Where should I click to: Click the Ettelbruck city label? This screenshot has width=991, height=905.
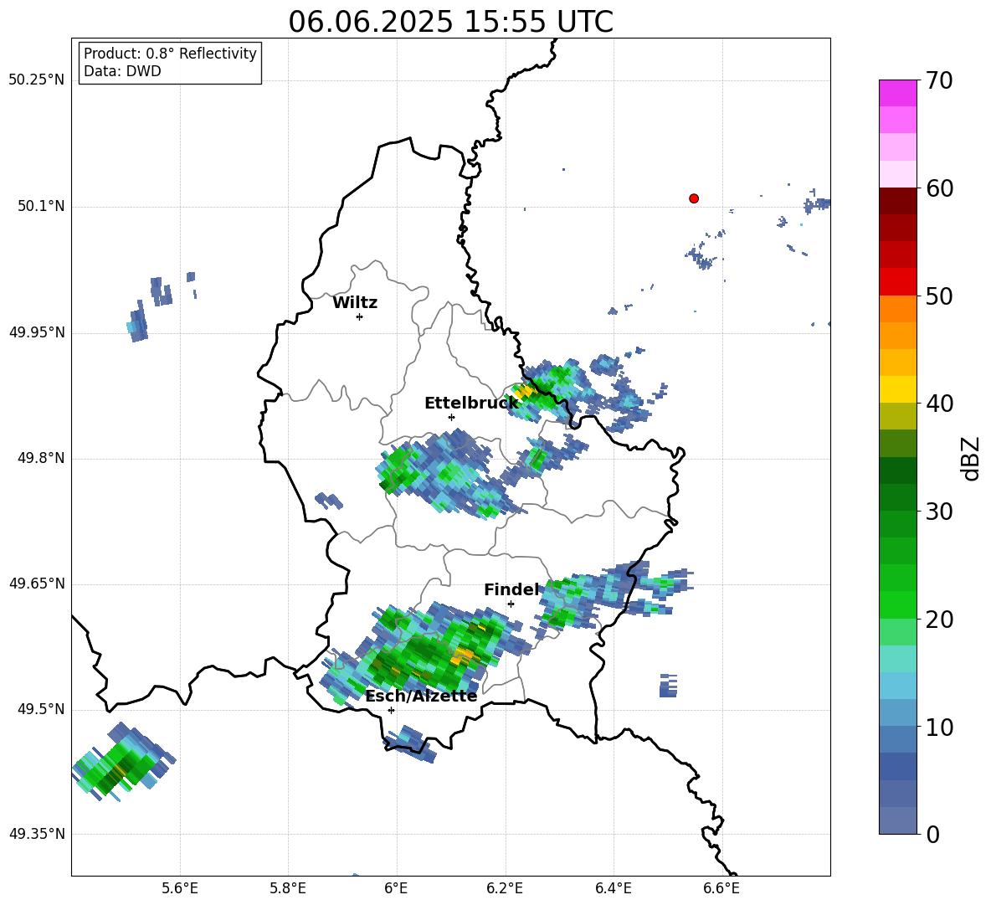471,404
